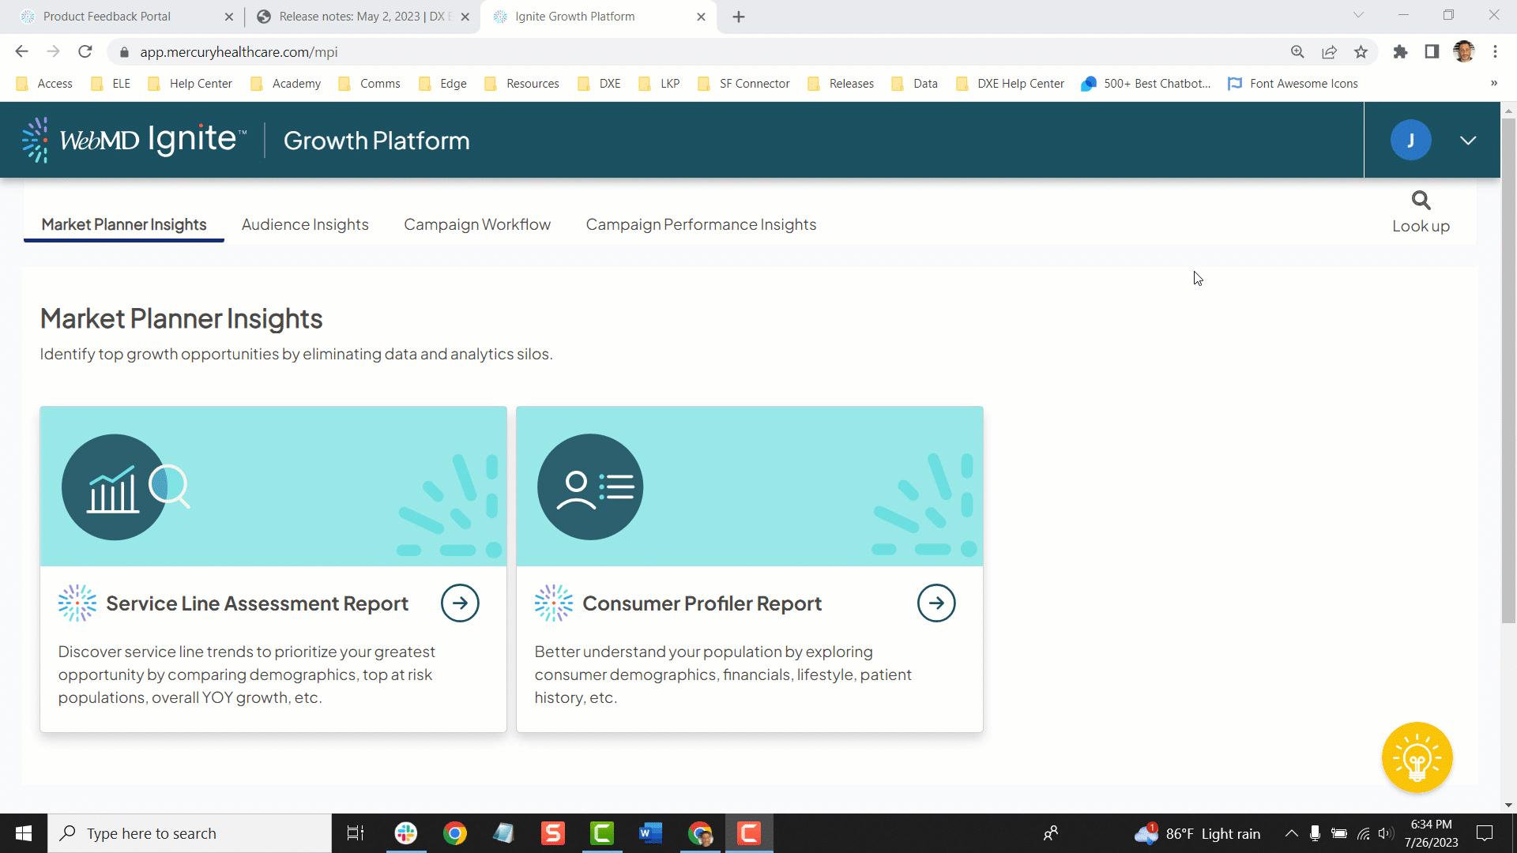Click the blue J user avatar

coord(1410,141)
